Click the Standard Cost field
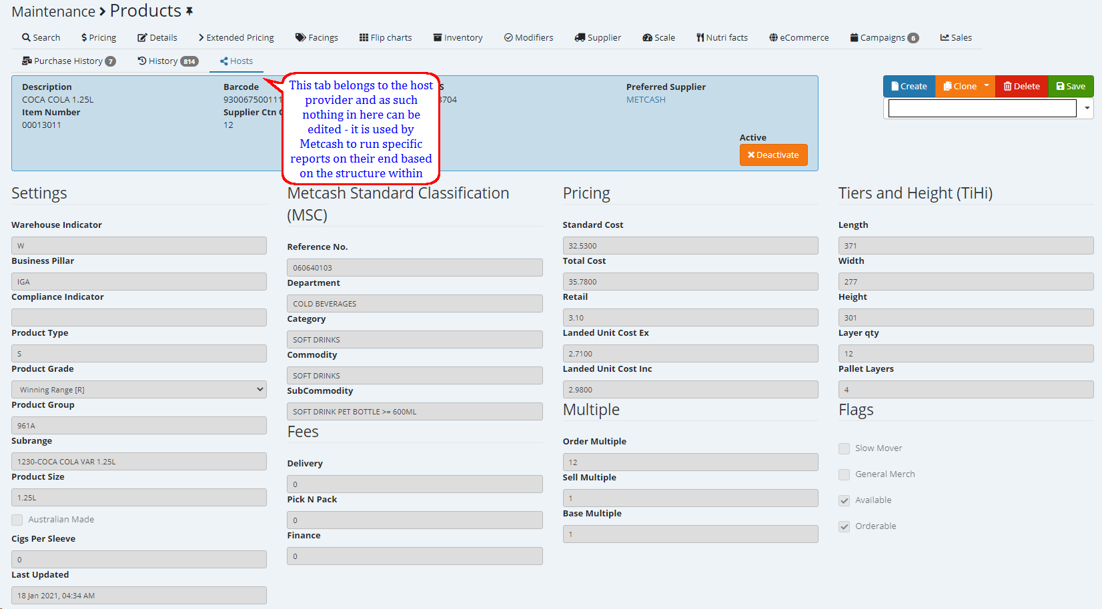The height and width of the screenshot is (609, 1102). [x=690, y=246]
